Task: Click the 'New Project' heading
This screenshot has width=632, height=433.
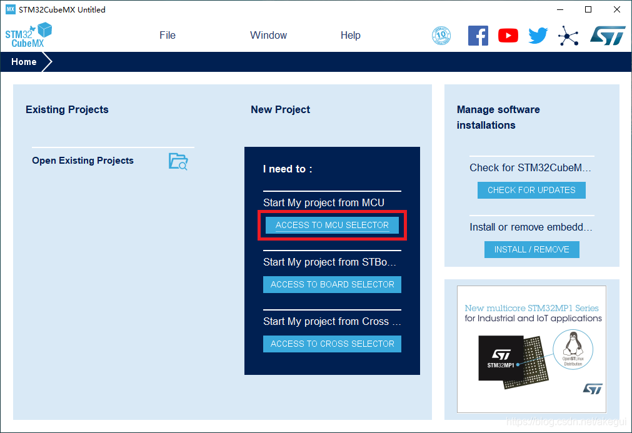Action: pos(280,109)
